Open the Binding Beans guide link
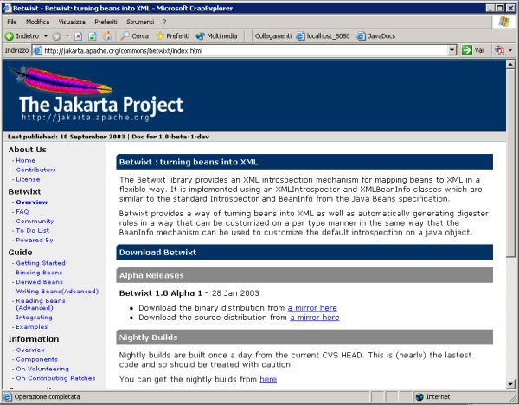This screenshot has height=405, width=519. tap(39, 273)
